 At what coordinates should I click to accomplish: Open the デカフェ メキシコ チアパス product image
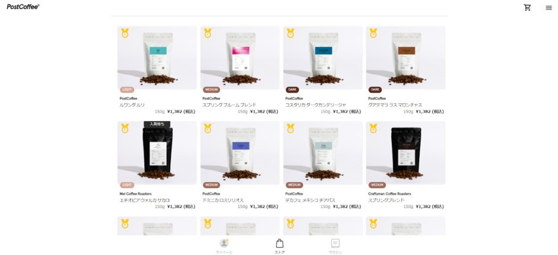coord(323,153)
